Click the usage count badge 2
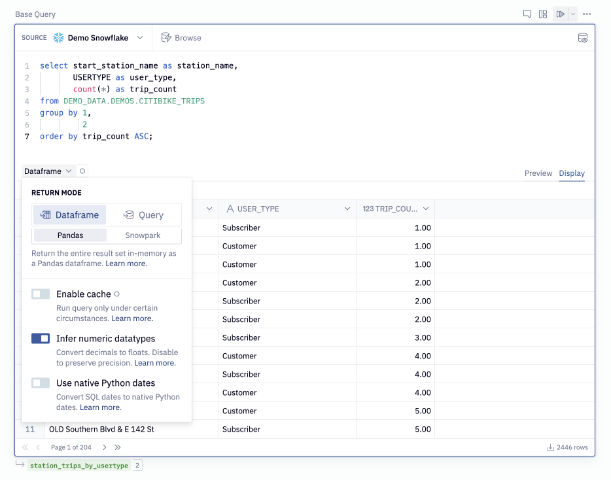611x480 pixels. coord(137,465)
